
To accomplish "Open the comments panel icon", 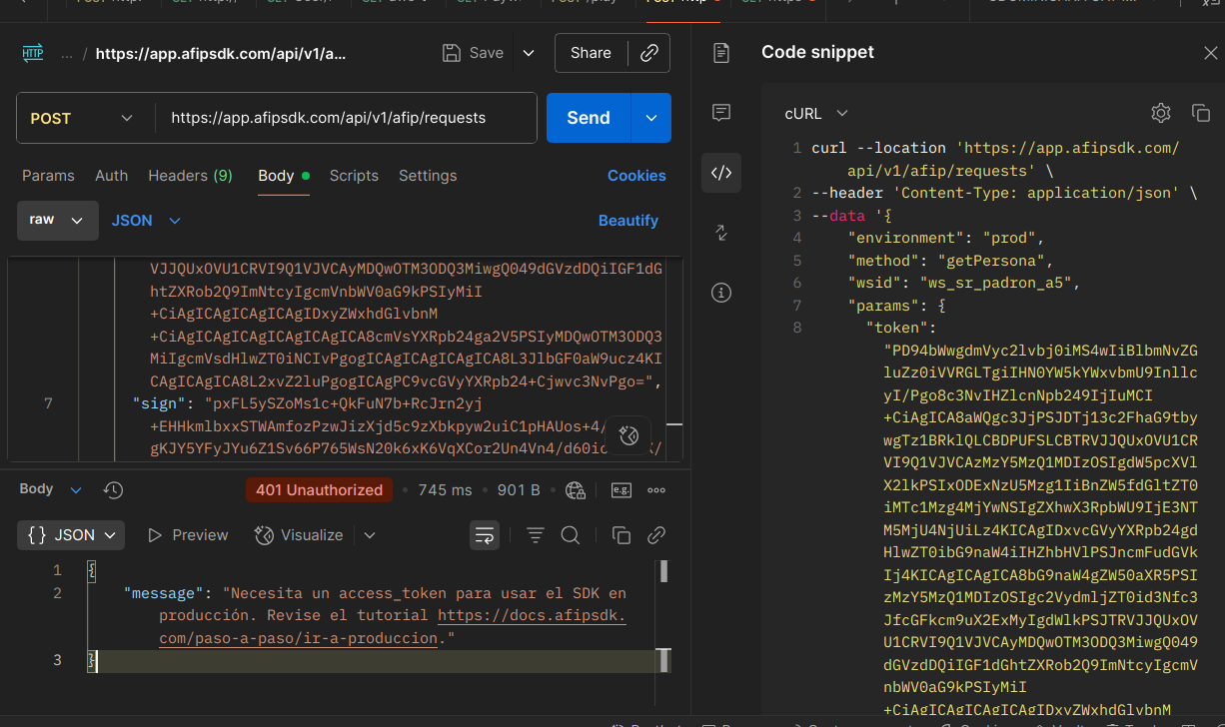I will coord(721,112).
